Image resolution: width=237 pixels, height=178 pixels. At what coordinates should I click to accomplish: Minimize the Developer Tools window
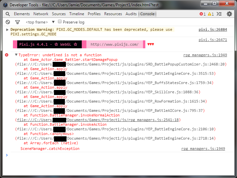pyautogui.click(x=206, y=4)
